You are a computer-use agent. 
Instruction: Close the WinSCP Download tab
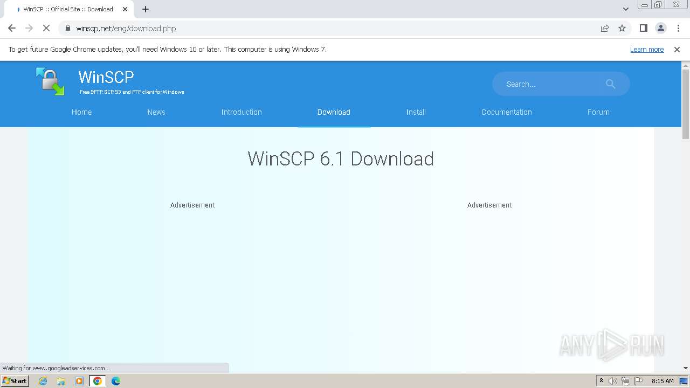click(125, 9)
